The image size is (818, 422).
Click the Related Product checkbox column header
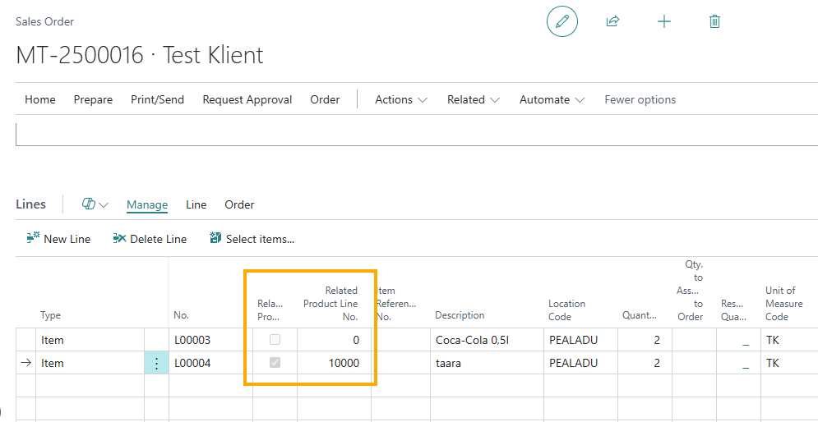tap(270, 310)
